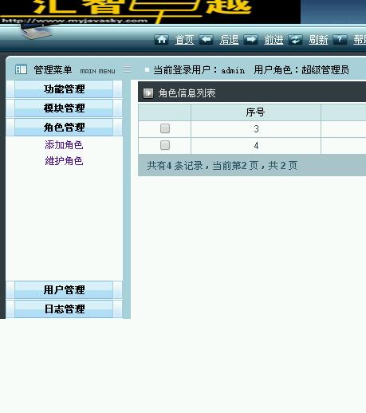This screenshot has width=366, height=413.
Task: Expand the 日志管理 menu section
Action: (64, 309)
